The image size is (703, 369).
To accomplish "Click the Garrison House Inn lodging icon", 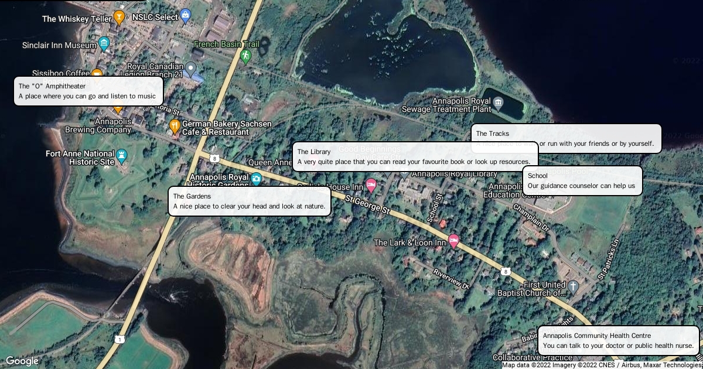I will point(371,186).
